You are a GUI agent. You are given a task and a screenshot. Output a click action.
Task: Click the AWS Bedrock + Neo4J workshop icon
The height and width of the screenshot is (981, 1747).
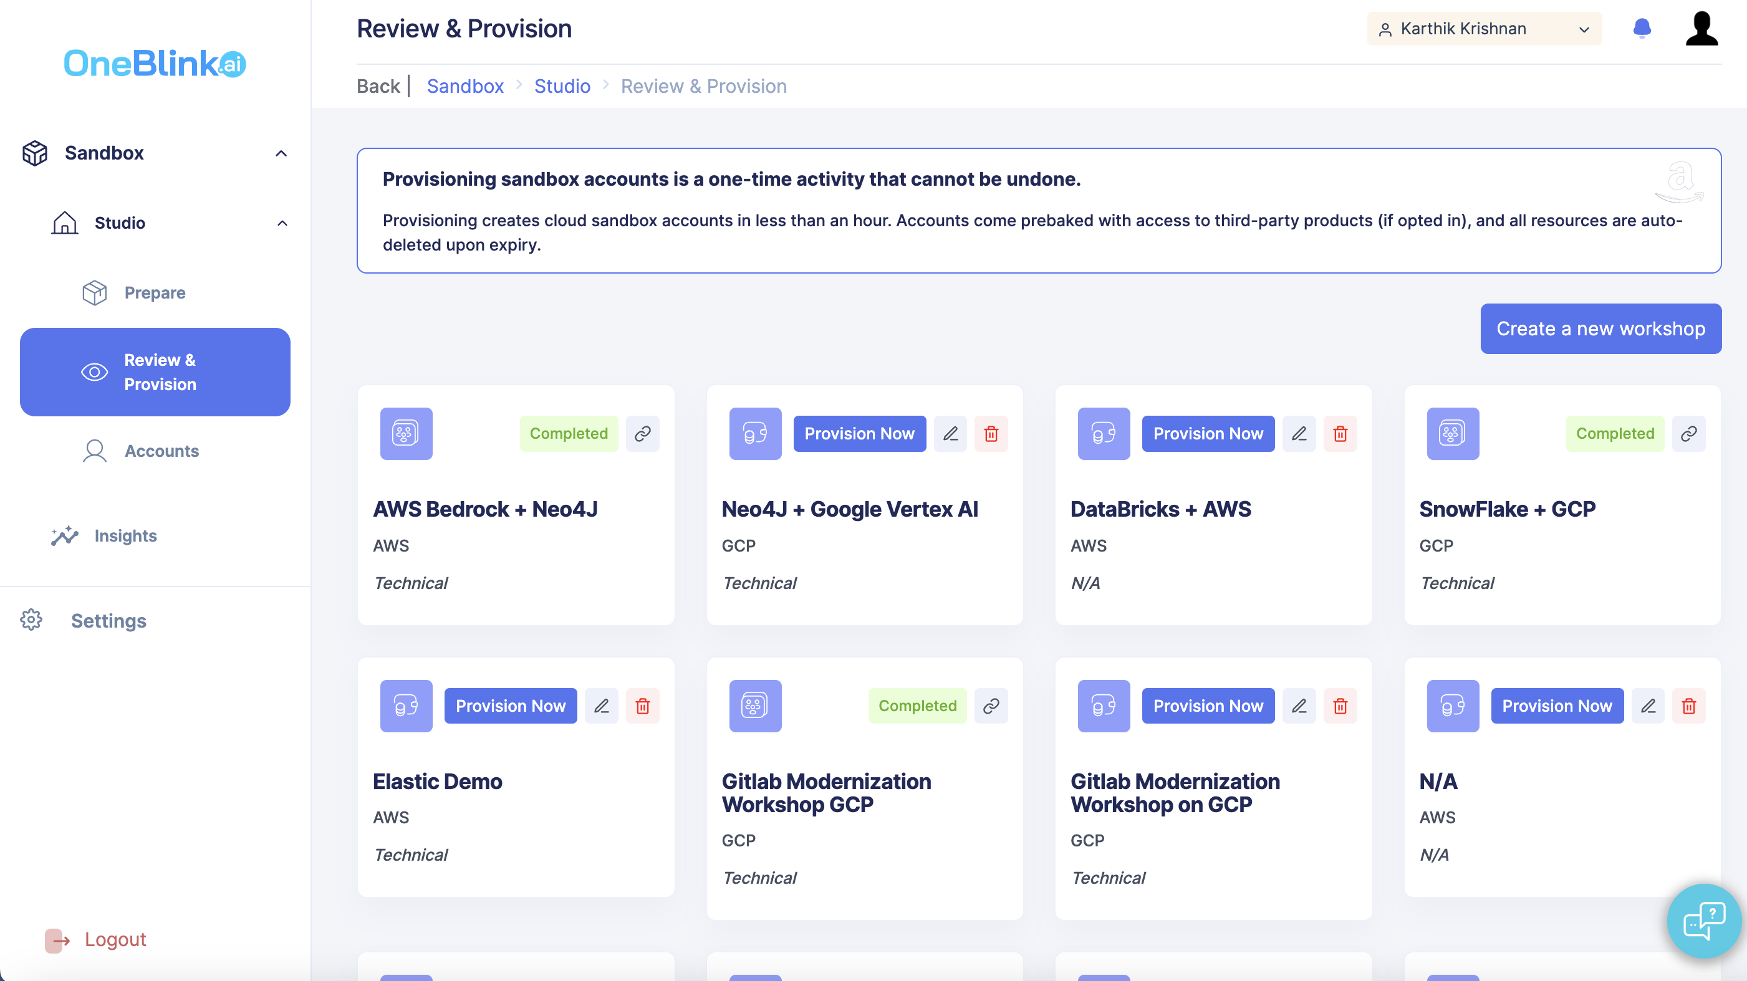tap(407, 434)
